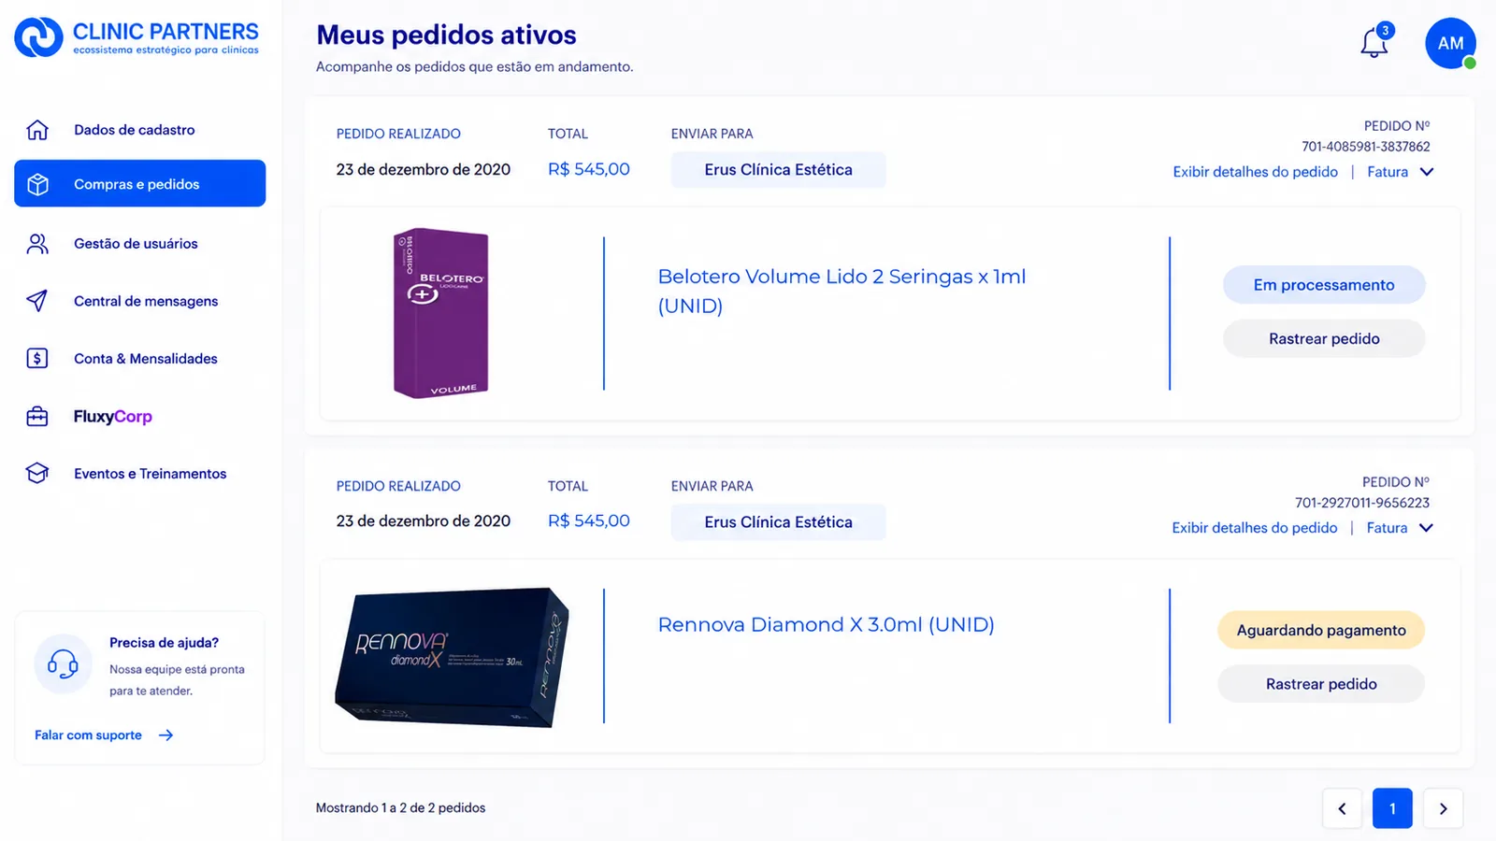1496x841 pixels.
Task: Click Belotero order total R$ 545,00
Action: coord(589,169)
